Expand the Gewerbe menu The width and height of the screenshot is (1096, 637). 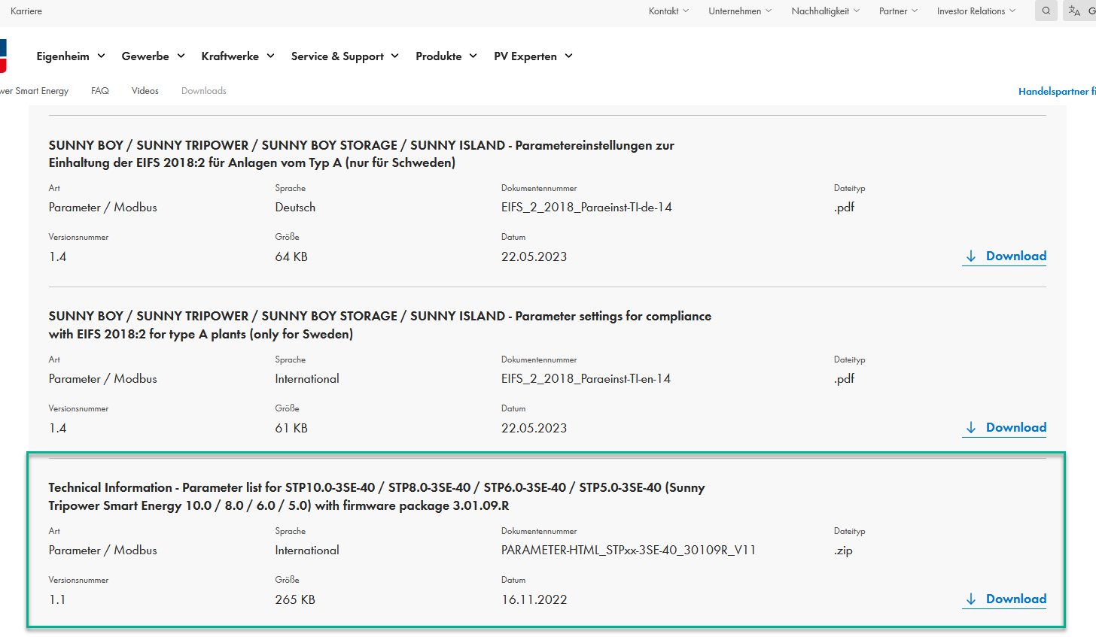(x=154, y=56)
